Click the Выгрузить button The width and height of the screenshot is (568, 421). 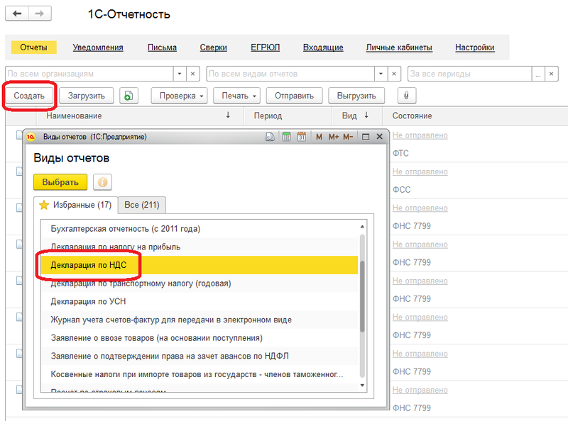[356, 96]
